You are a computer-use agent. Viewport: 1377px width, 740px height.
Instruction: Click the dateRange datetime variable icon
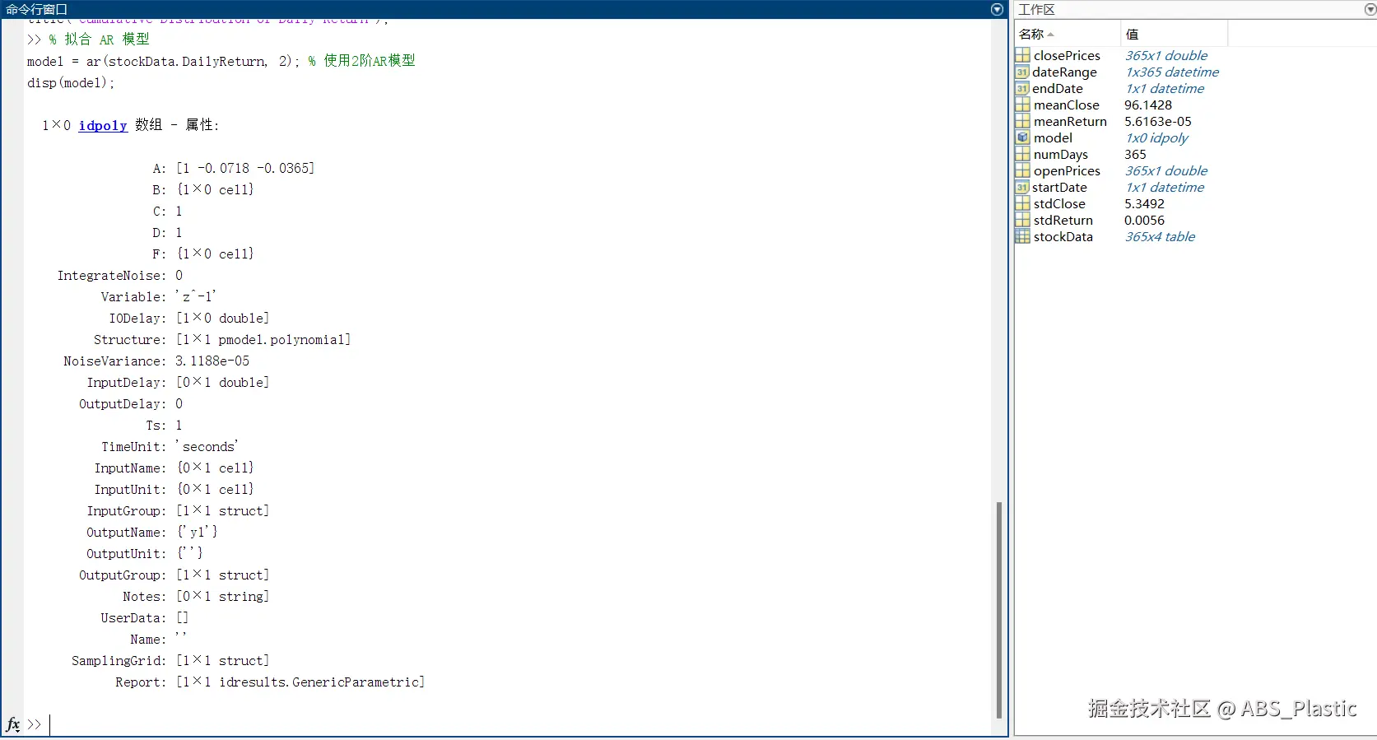(1022, 72)
